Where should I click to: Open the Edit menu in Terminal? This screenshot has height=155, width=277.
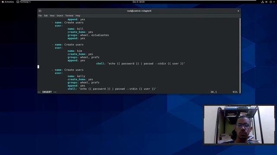coord(46,15)
